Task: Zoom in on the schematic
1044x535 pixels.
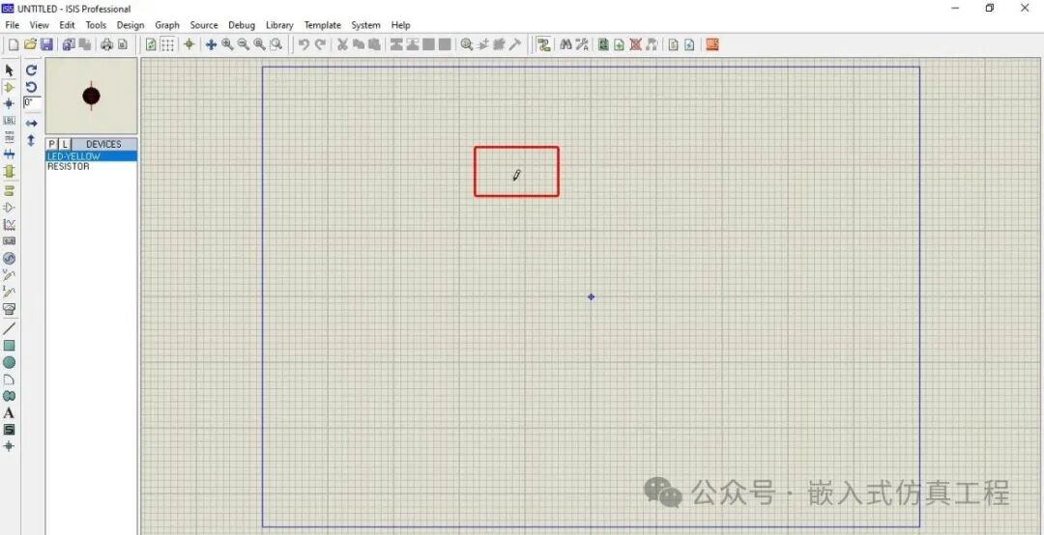Action: coord(228,44)
